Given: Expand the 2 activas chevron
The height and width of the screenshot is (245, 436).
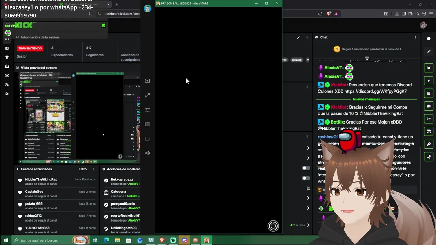Looking at the screenshot, I should (x=308, y=225).
